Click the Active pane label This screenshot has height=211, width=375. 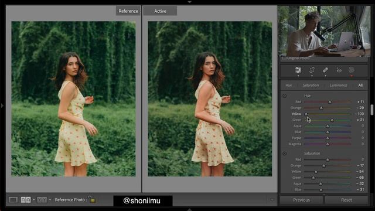click(x=160, y=11)
